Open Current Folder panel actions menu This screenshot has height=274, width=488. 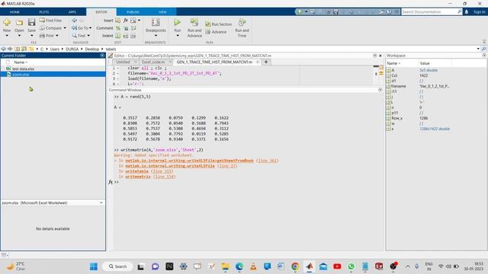102,56
